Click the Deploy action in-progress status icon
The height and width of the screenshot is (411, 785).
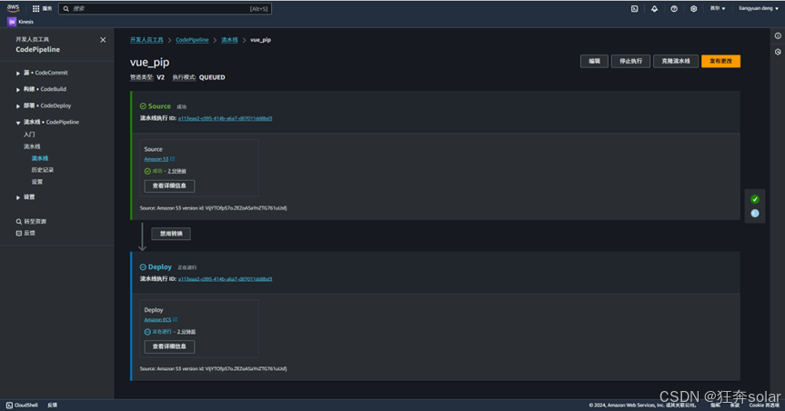pos(147,332)
